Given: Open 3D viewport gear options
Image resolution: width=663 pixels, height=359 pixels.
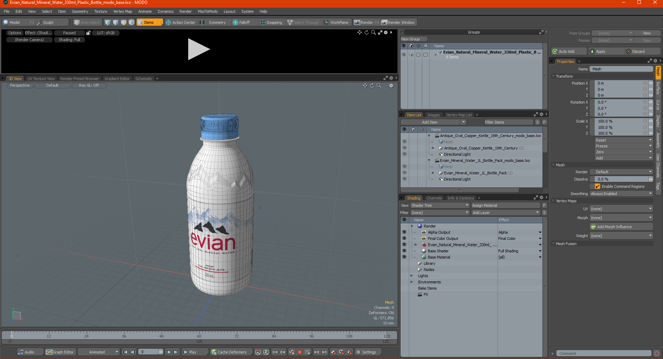Looking at the screenshot, I should (x=391, y=86).
